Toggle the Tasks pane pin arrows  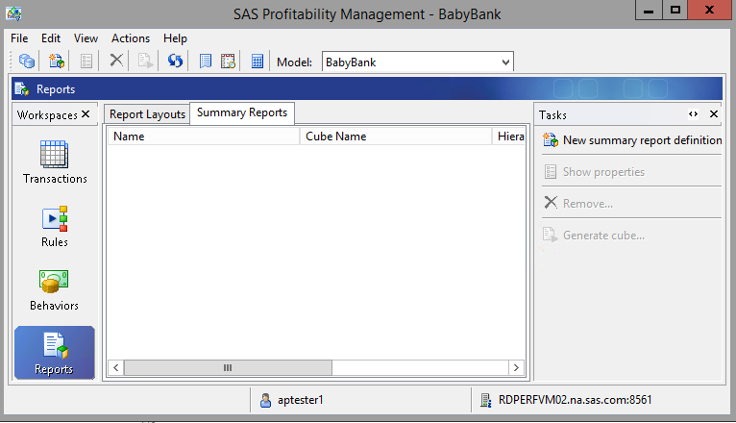694,114
